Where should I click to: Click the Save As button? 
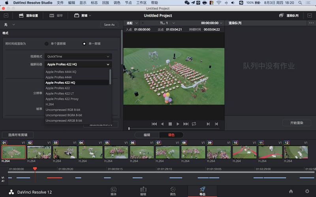coord(109,24)
